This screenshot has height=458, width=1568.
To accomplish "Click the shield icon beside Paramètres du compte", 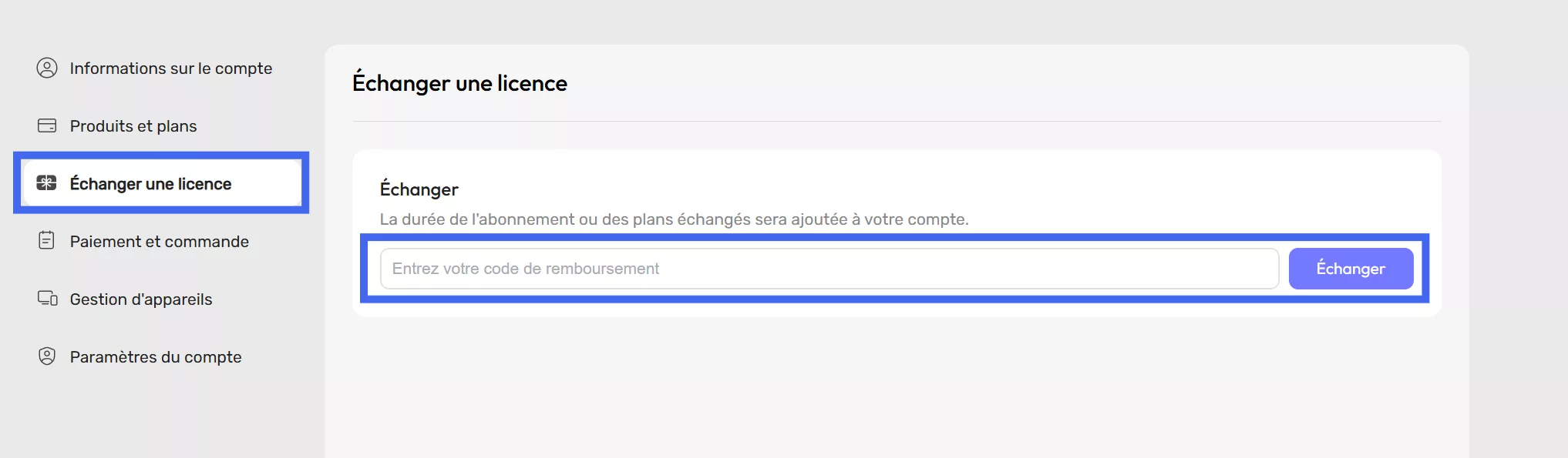I will tap(47, 356).
